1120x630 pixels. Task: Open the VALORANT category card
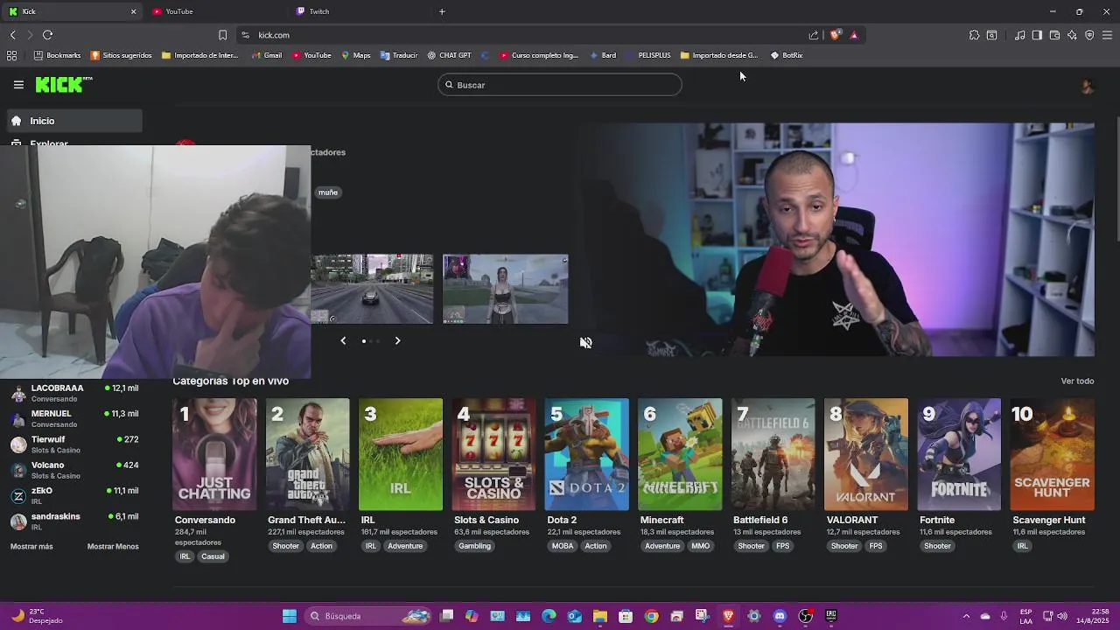tap(866, 454)
